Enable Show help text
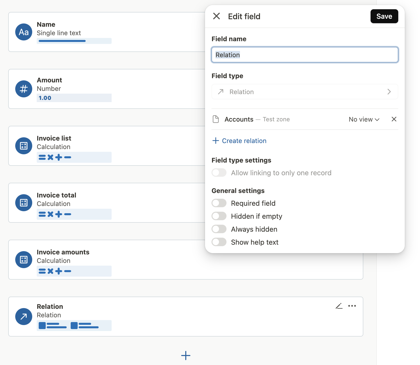 coord(219,242)
